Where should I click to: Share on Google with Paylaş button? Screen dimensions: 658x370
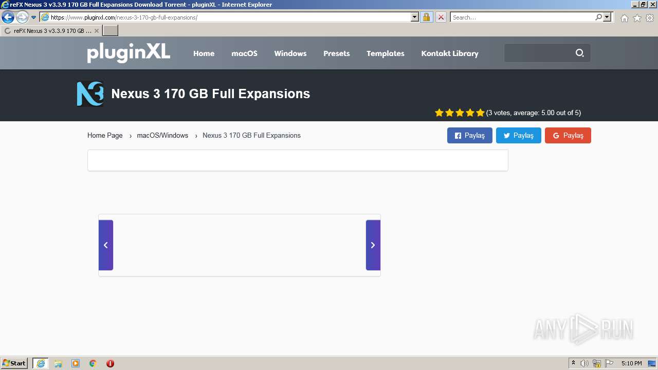point(568,136)
